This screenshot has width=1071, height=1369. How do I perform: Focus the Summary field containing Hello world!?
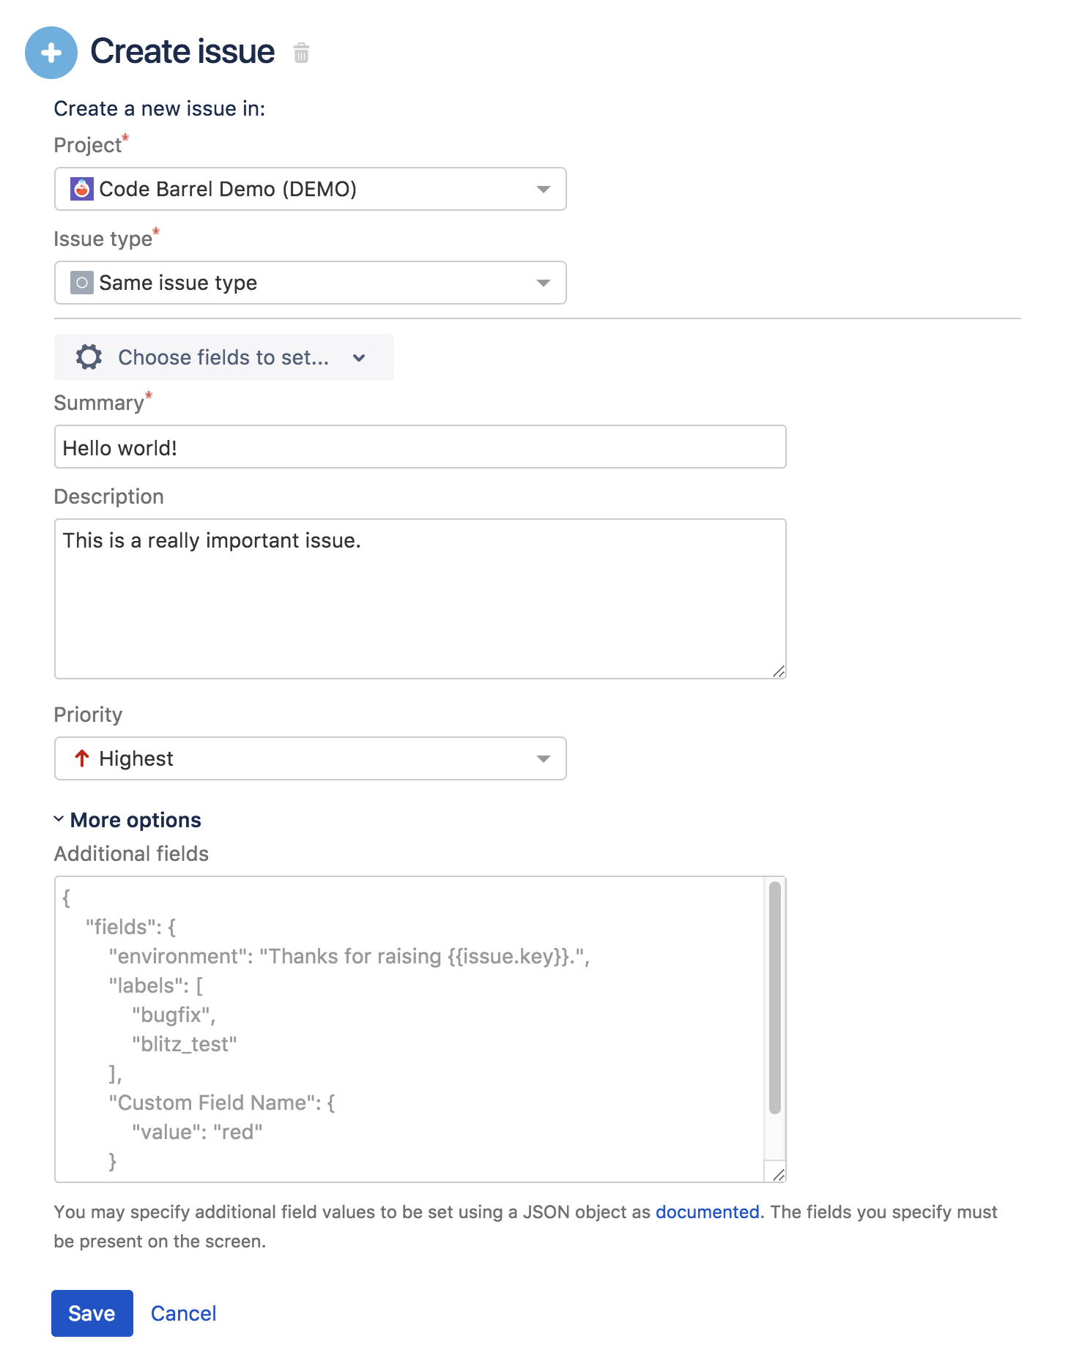tap(420, 447)
